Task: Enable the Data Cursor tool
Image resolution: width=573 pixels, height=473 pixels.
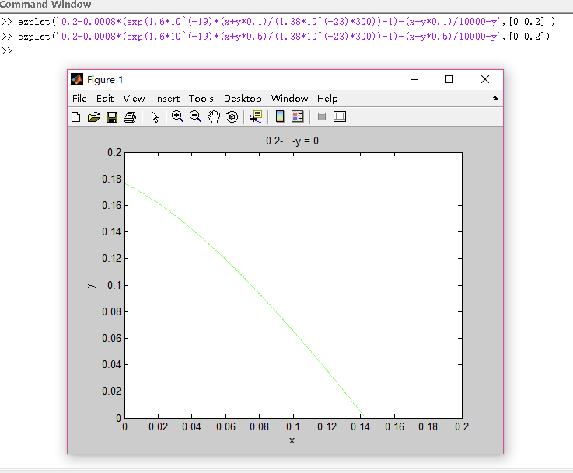Action: tap(255, 117)
